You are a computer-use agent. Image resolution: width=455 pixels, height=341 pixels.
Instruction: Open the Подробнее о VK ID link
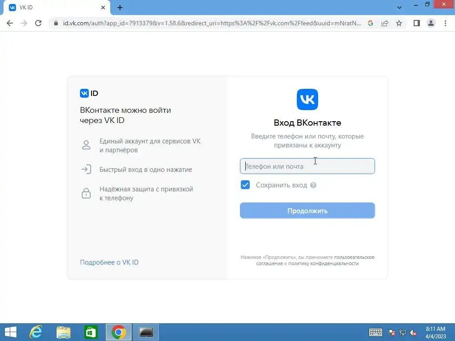pos(109,262)
